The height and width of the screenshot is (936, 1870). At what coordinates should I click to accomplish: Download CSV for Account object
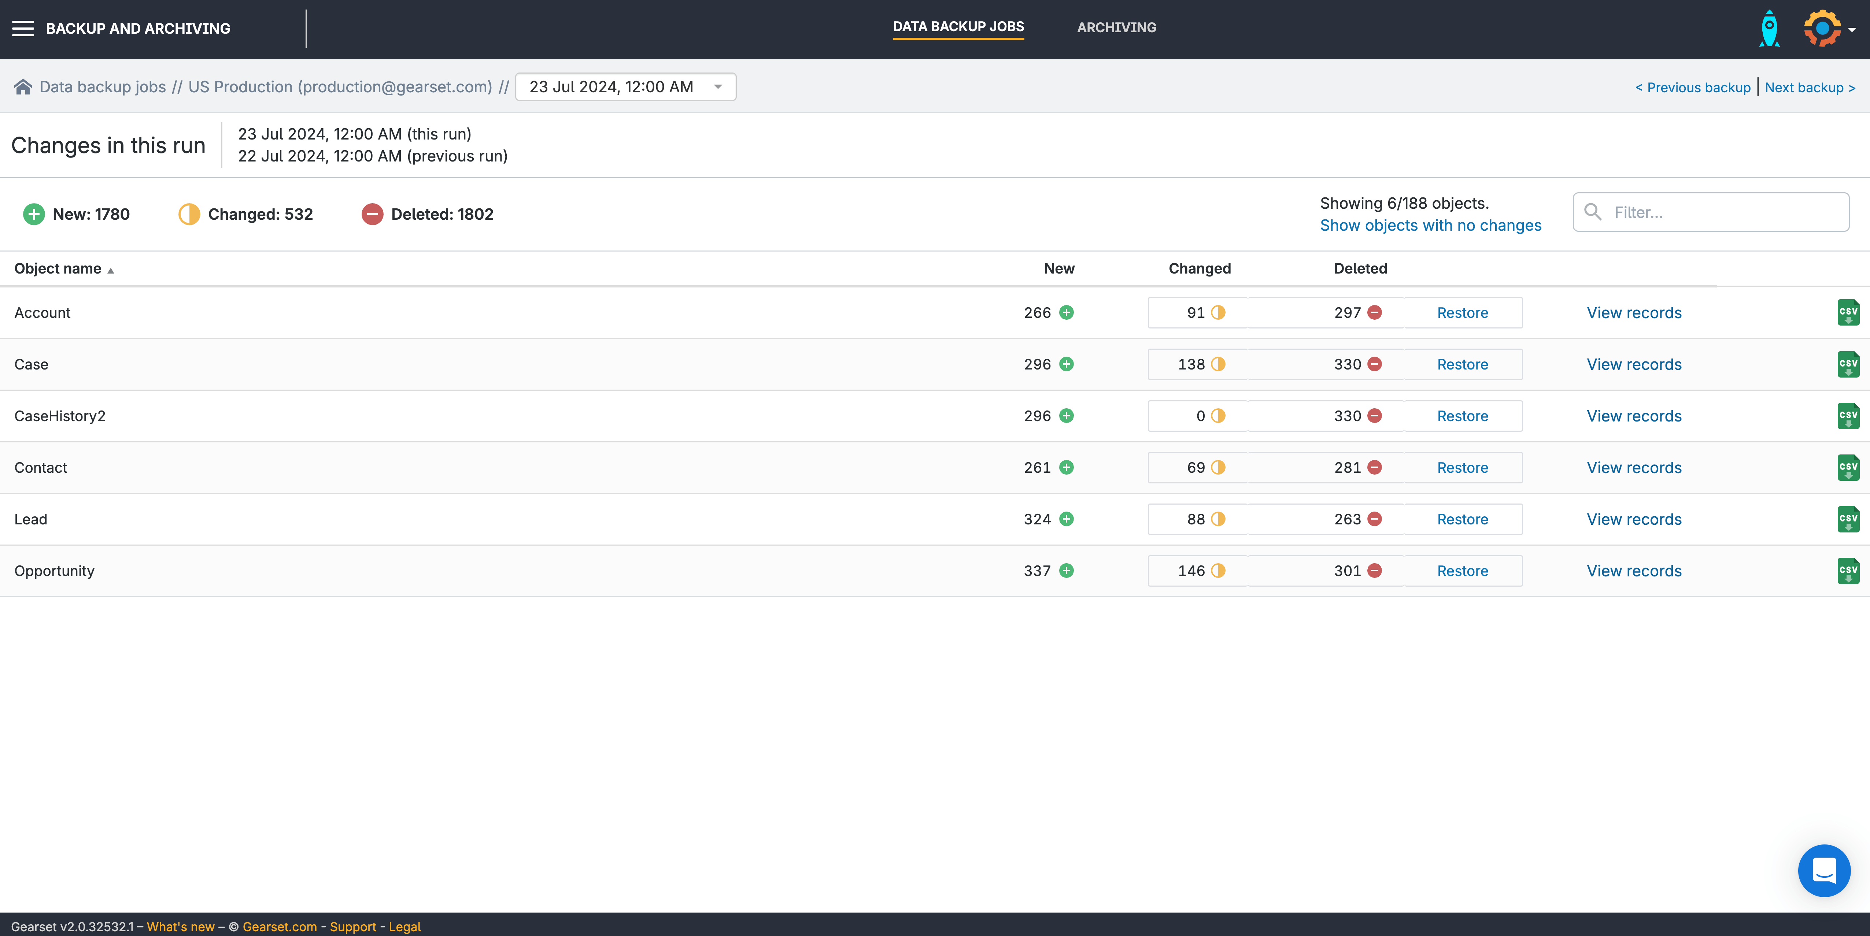point(1848,313)
